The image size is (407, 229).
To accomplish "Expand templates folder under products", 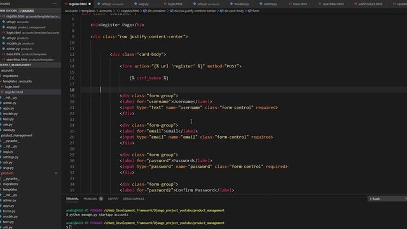I will click(x=31, y=190).
